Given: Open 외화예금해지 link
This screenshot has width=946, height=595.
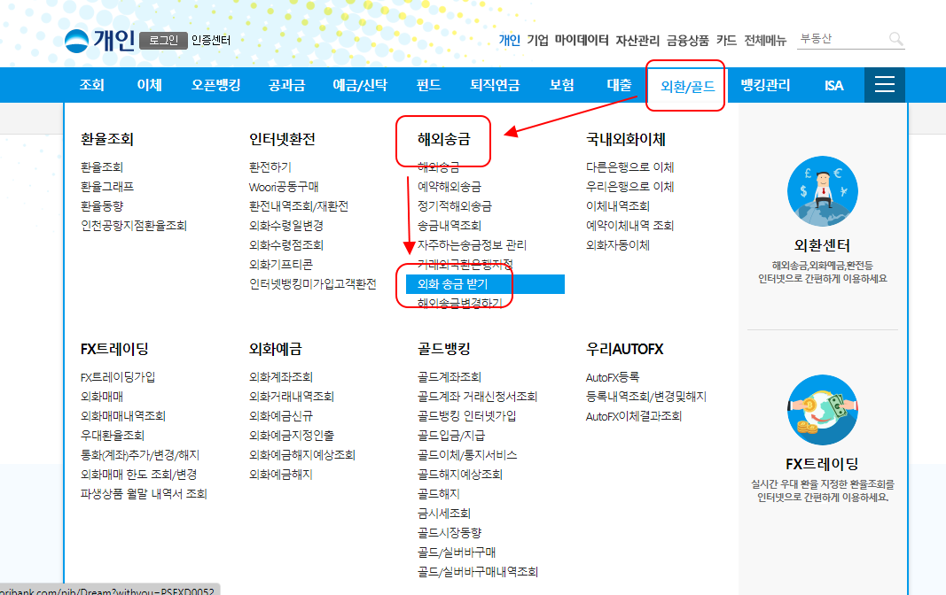Looking at the screenshot, I should click(x=280, y=474).
